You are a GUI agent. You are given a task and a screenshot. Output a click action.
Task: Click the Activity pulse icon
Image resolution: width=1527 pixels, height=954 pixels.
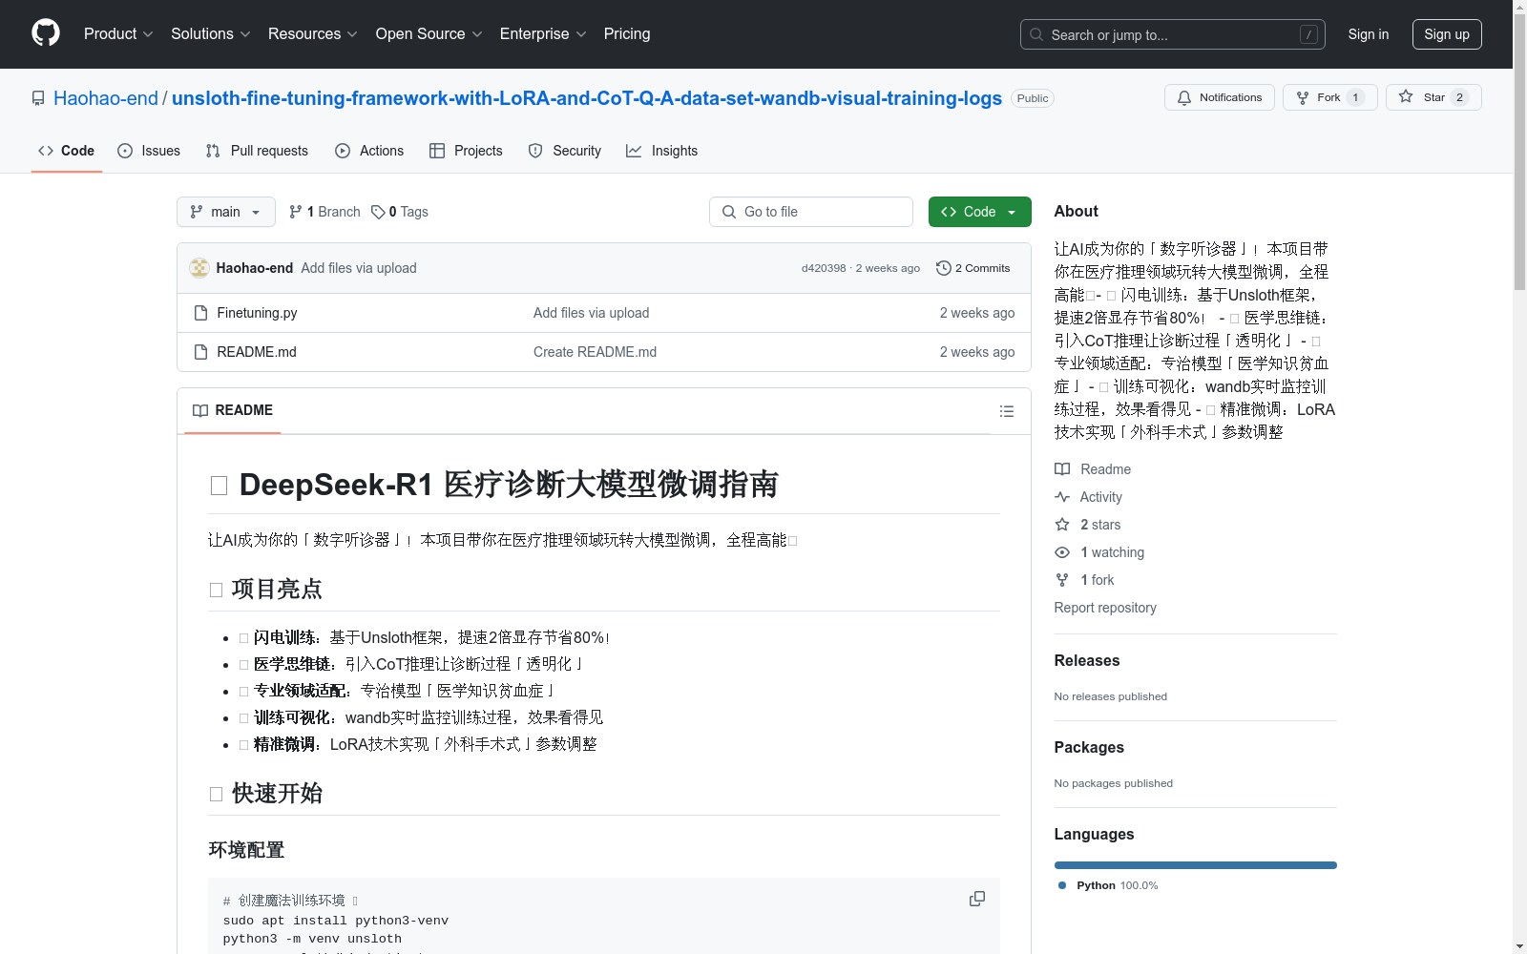click(1062, 497)
